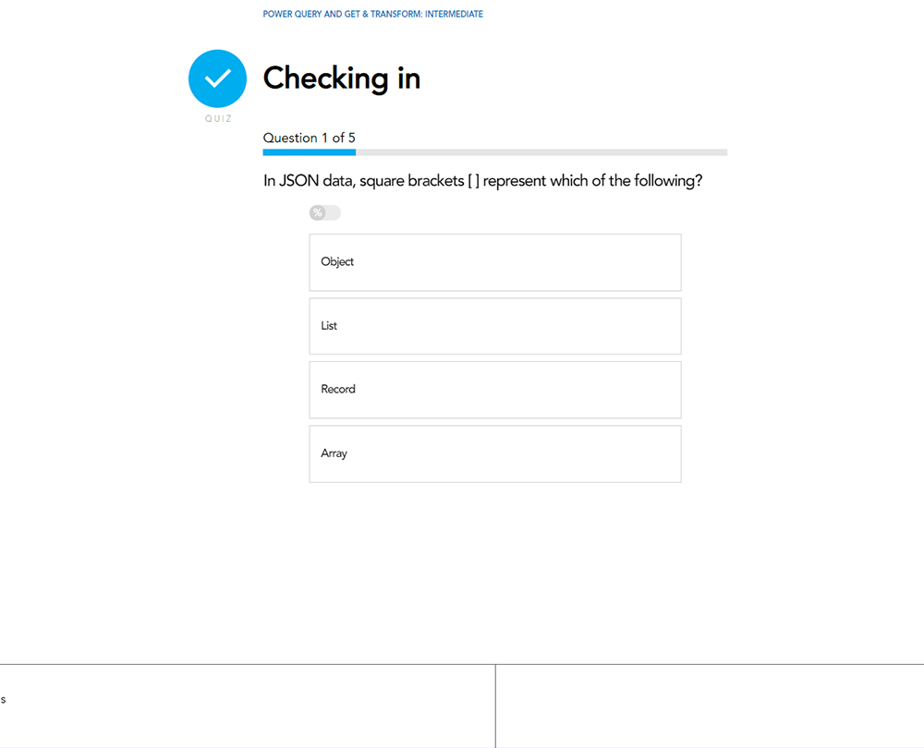Select the Object answer option
This screenshot has height=748, width=924.
(x=494, y=262)
